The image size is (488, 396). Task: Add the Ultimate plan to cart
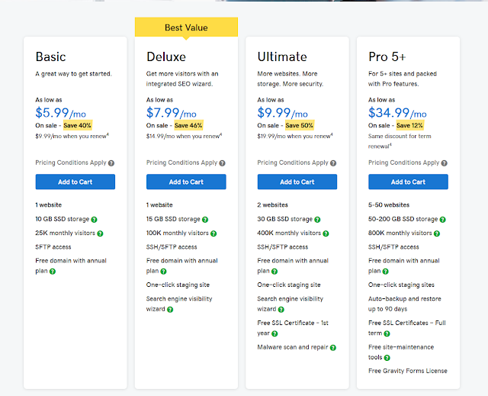click(x=297, y=182)
